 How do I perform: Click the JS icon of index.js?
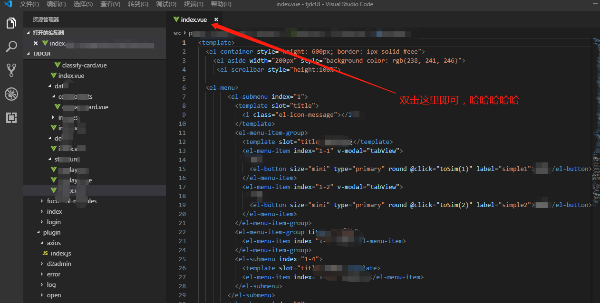click(x=45, y=253)
